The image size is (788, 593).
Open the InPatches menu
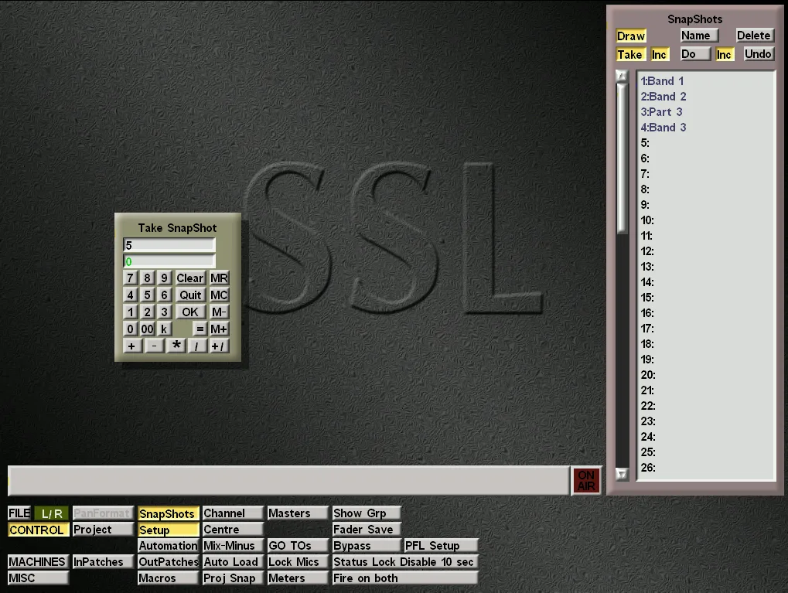103,562
